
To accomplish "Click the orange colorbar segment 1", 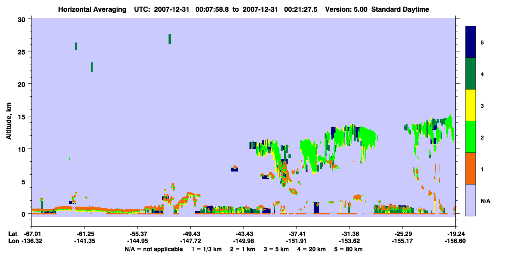I will [471, 168].
